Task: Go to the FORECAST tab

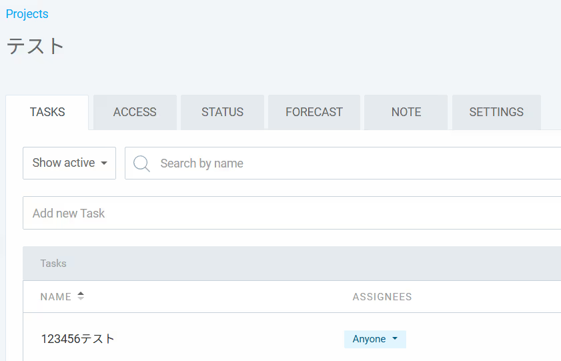Action: pyautogui.click(x=314, y=112)
